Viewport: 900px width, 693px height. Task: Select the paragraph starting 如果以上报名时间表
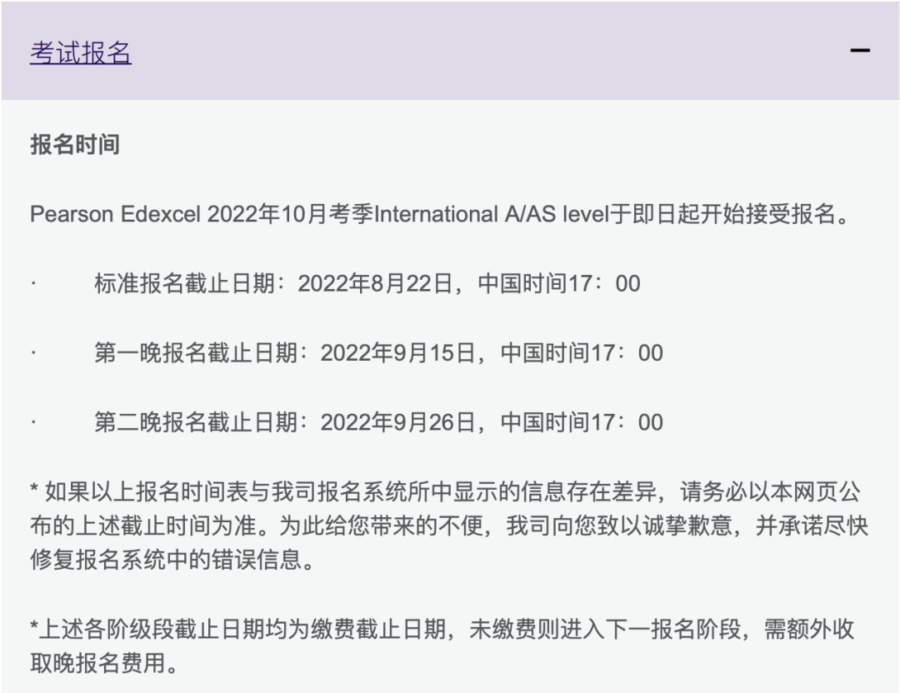(x=449, y=526)
